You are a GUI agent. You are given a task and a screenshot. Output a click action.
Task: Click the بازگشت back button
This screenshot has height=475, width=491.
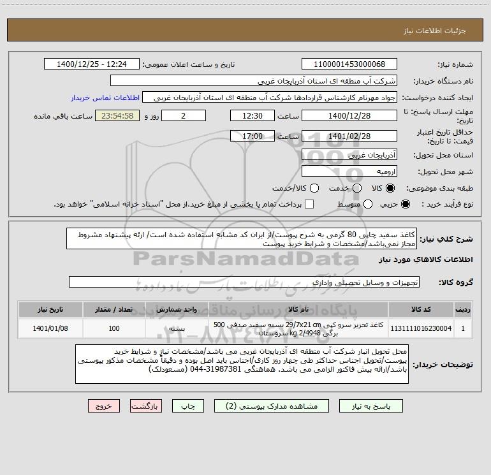tap(146, 406)
